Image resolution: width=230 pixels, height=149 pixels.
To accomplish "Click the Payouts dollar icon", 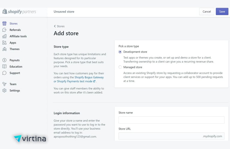I will click(x=4, y=60).
